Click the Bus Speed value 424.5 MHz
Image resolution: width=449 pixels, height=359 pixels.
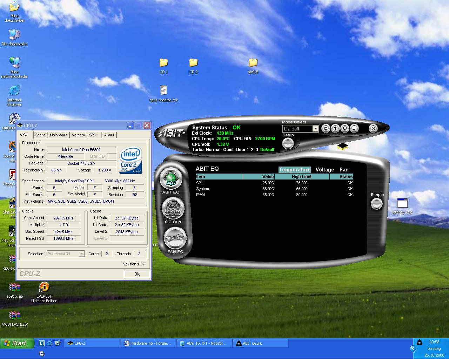tap(63, 232)
